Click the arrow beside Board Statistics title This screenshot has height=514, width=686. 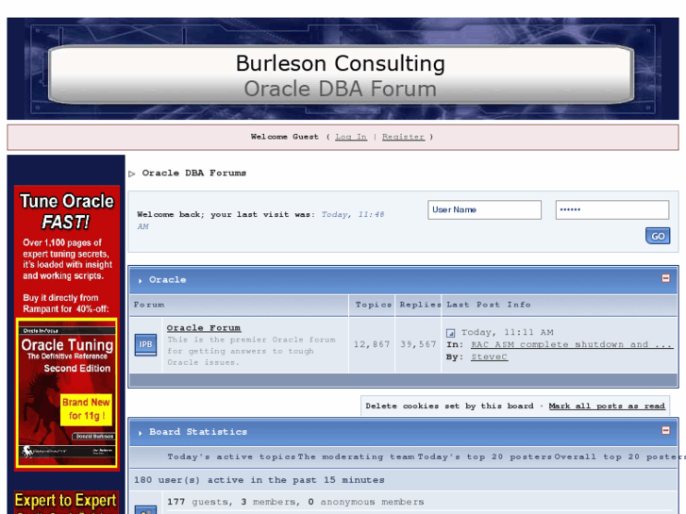click(140, 433)
